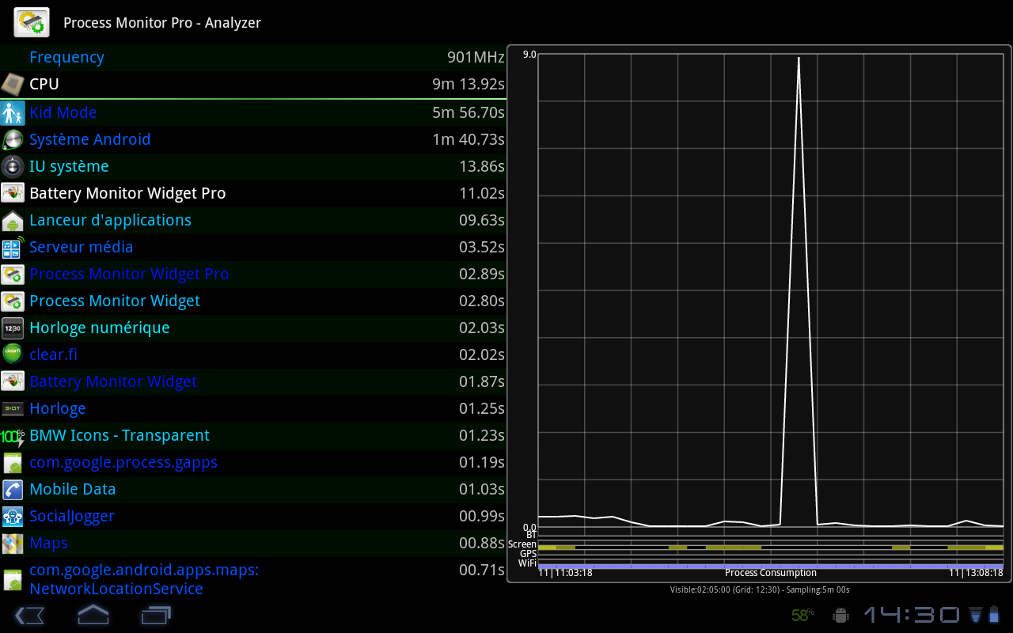This screenshot has height=633, width=1013.
Task: Tap the IU système icon
Action: tap(12, 166)
